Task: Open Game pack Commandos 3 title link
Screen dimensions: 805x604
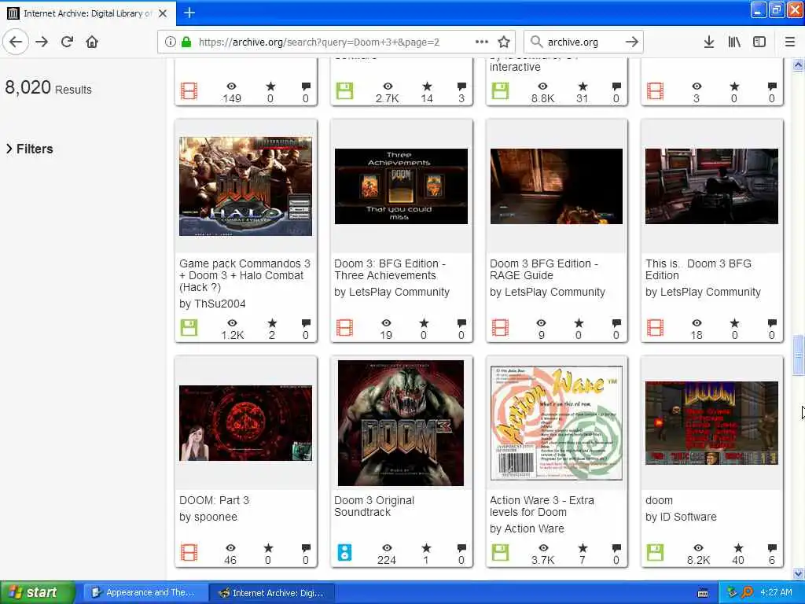Action: (245, 275)
